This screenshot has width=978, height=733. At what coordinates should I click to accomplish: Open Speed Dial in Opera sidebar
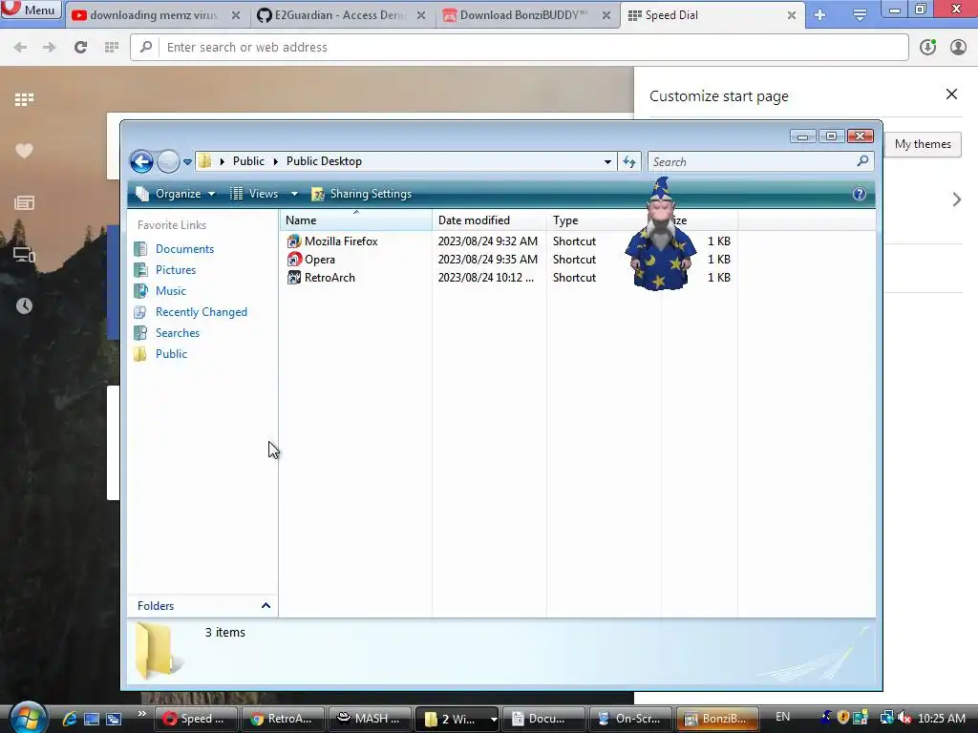tap(24, 99)
